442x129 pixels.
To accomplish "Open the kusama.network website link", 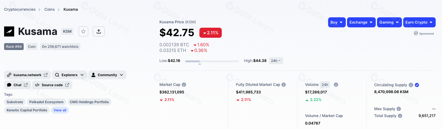I will click(x=27, y=75).
